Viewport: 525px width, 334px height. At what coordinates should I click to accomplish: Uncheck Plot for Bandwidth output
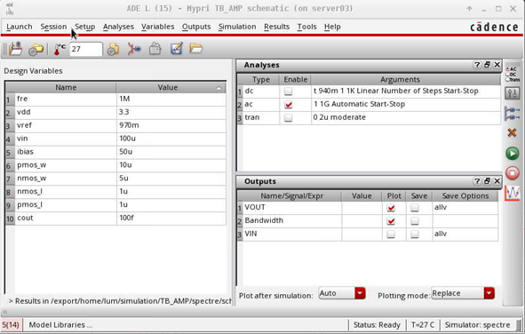click(x=391, y=221)
